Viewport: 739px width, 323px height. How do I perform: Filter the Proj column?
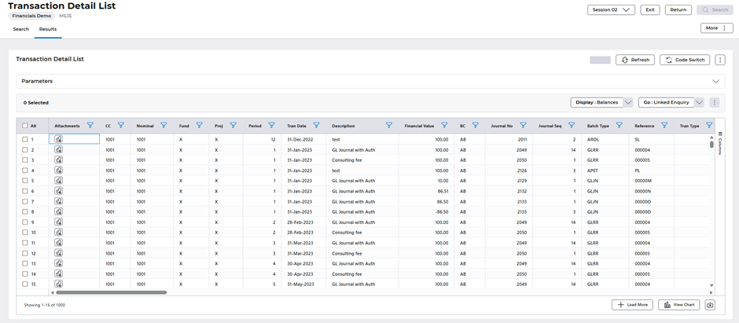tap(233, 125)
